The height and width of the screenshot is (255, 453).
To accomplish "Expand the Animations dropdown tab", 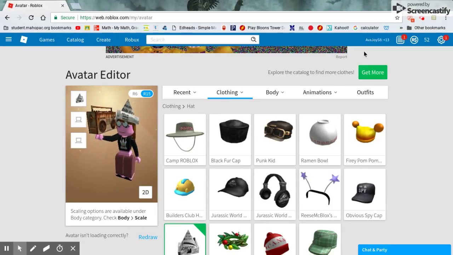I will tap(320, 92).
